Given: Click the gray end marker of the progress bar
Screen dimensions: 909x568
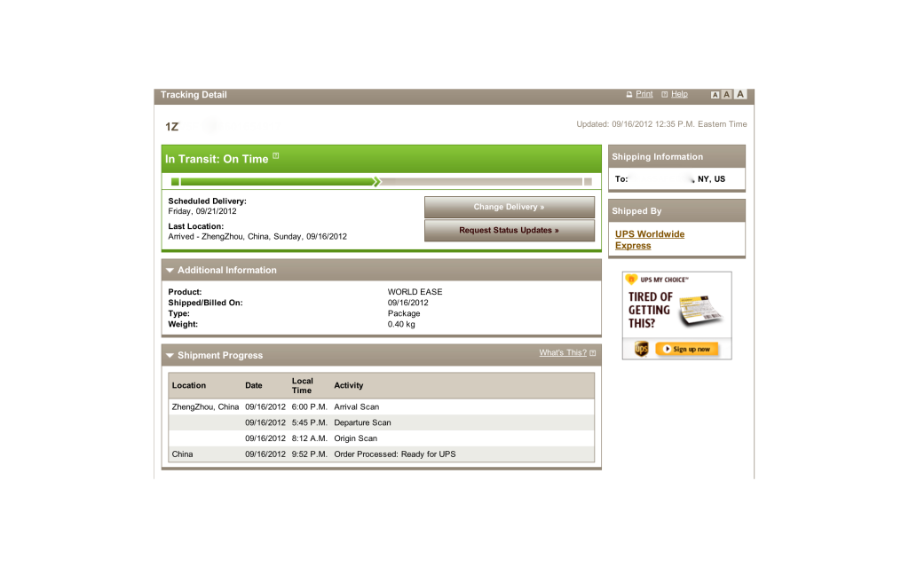Looking at the screenshot, I should [588, 182].
